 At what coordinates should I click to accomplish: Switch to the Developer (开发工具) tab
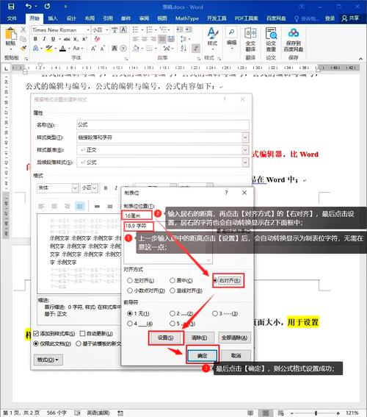(217, 18)
